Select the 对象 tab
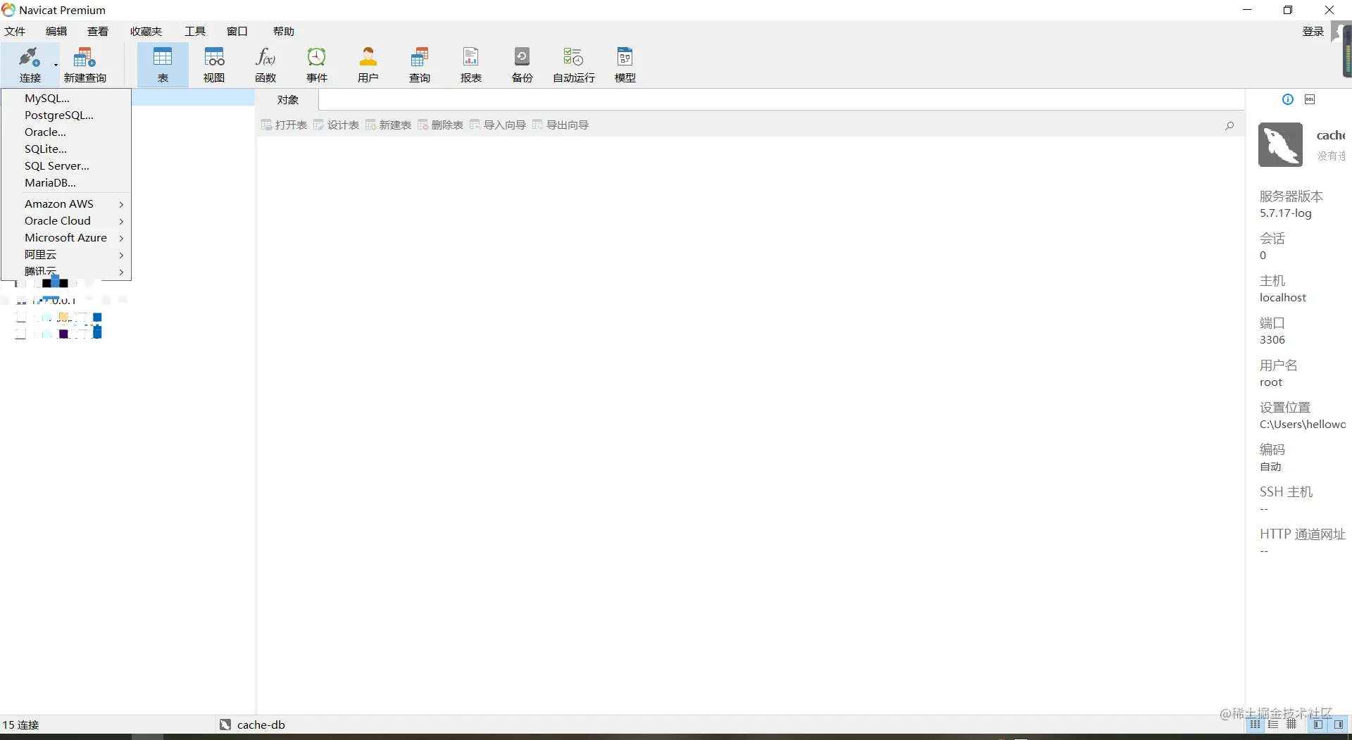 pos(288,100)
